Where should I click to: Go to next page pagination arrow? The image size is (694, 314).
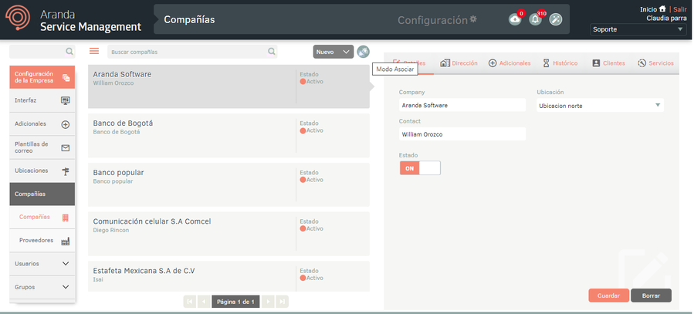click(x=268, y=302)
